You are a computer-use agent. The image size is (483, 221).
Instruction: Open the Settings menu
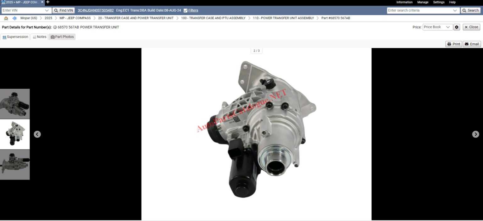tap(439, 2)
